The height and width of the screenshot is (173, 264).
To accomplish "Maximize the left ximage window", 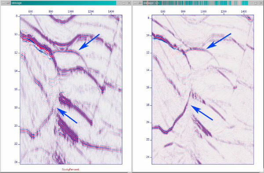I will (124, 3).
